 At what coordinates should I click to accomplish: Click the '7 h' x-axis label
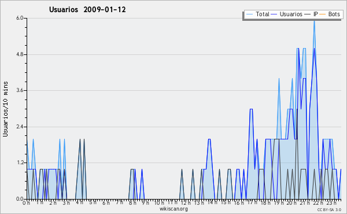119,202
